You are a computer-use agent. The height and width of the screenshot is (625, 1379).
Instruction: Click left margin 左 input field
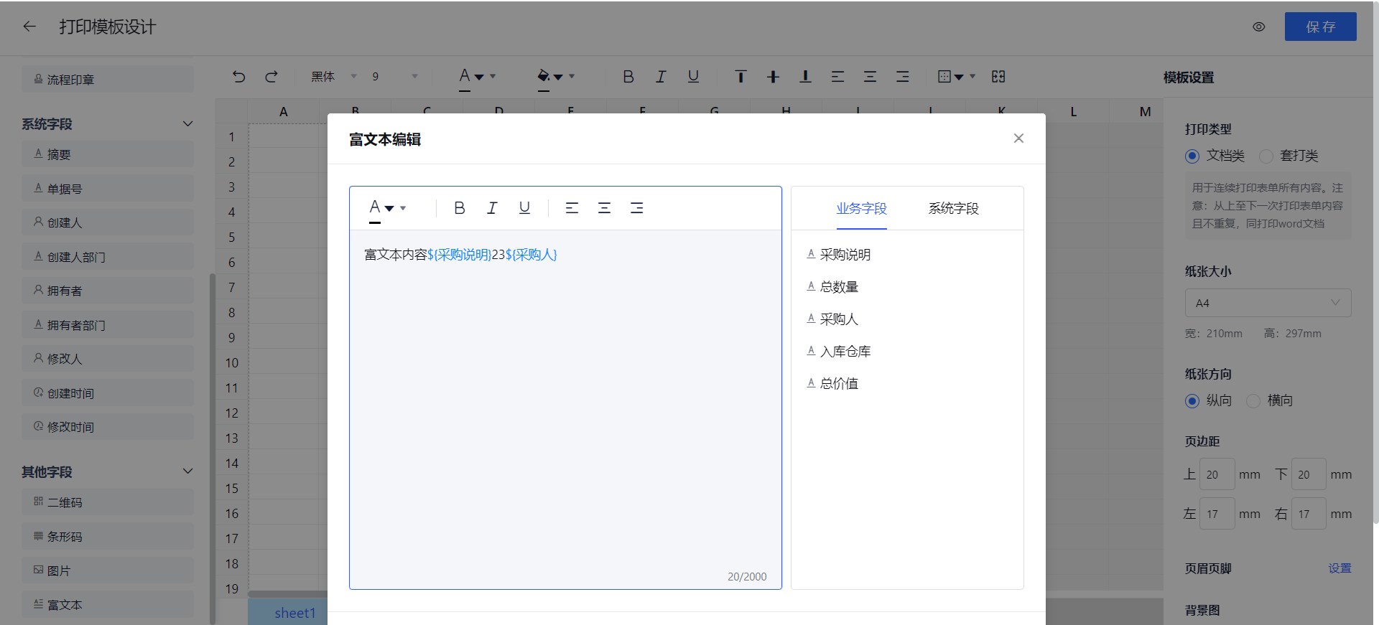1217,514
